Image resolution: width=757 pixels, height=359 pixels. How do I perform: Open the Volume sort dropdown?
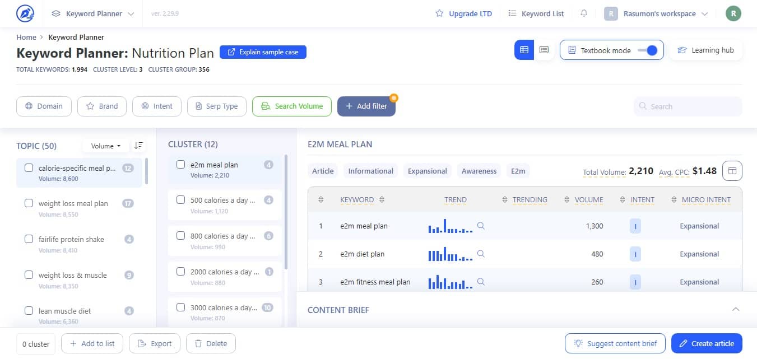106,146
